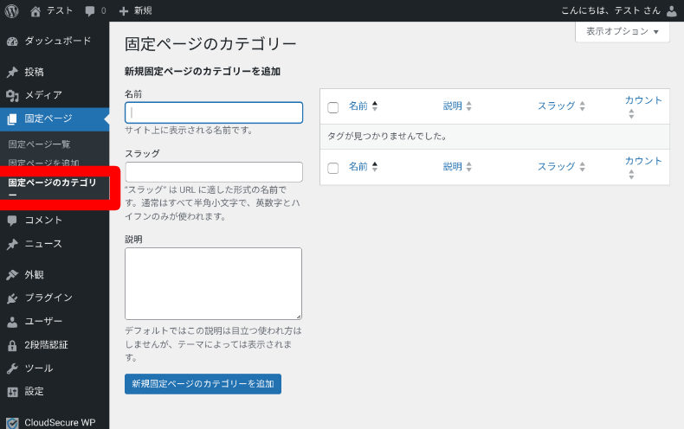Sort by 説明 in the table header
Screen dimensions: 684x429
click(x=457, y=106)
